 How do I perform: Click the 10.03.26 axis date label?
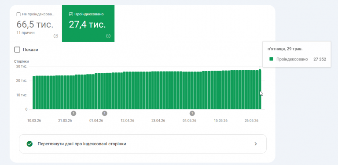point(34,121)
